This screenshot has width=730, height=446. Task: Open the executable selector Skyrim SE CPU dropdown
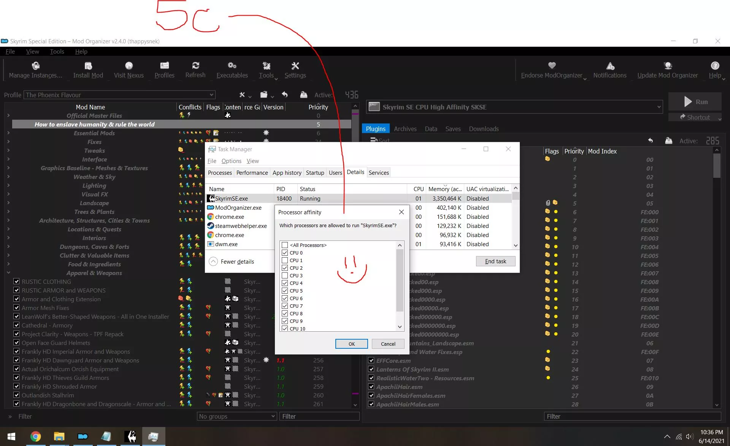(514, 107)
